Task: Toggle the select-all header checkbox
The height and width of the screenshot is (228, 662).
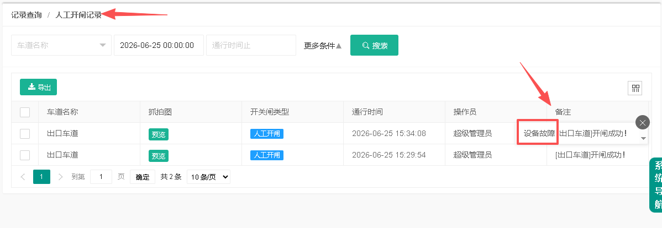Action: [x=25, y=112]
